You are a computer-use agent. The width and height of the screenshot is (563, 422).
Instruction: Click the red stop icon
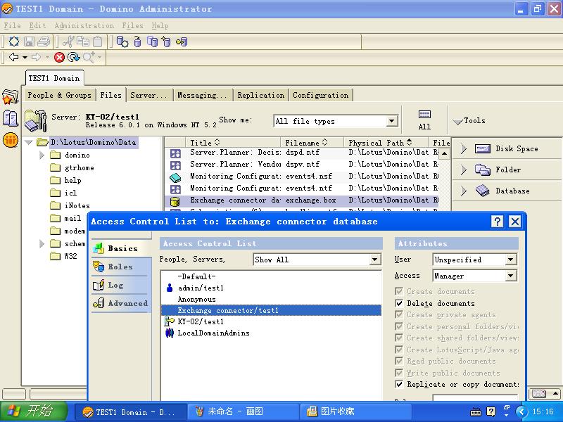tap(59, 57)
